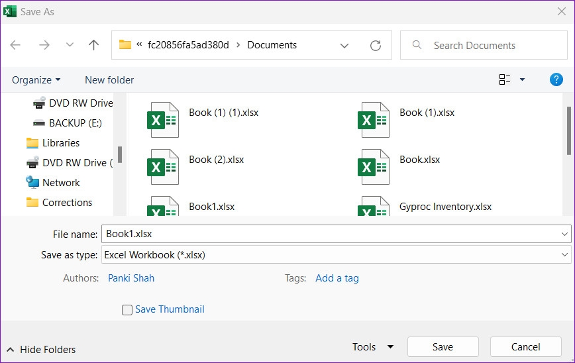Click the Libraries folder icon
The image size is (575, 363).
[32, 143]
